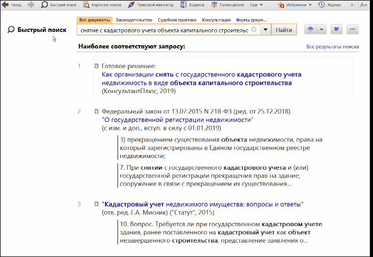The width and height of the screenshot is (373, 257).
Task: Switch to the Законодательство tab
Action: (x=134, y=20)
